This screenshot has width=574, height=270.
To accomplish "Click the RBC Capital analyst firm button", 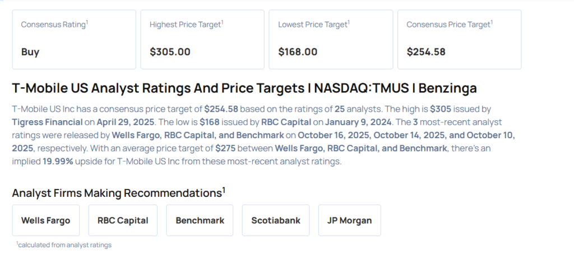I will [x=123, y=220].
